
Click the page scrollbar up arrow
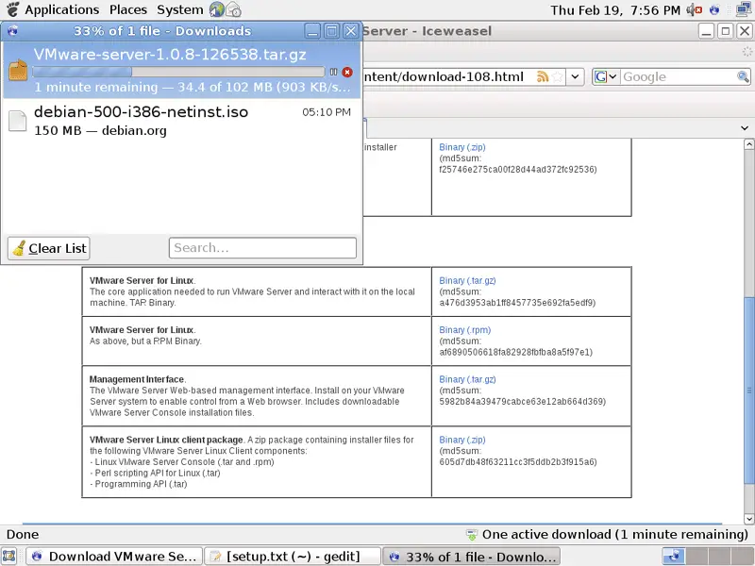(748, 144)
